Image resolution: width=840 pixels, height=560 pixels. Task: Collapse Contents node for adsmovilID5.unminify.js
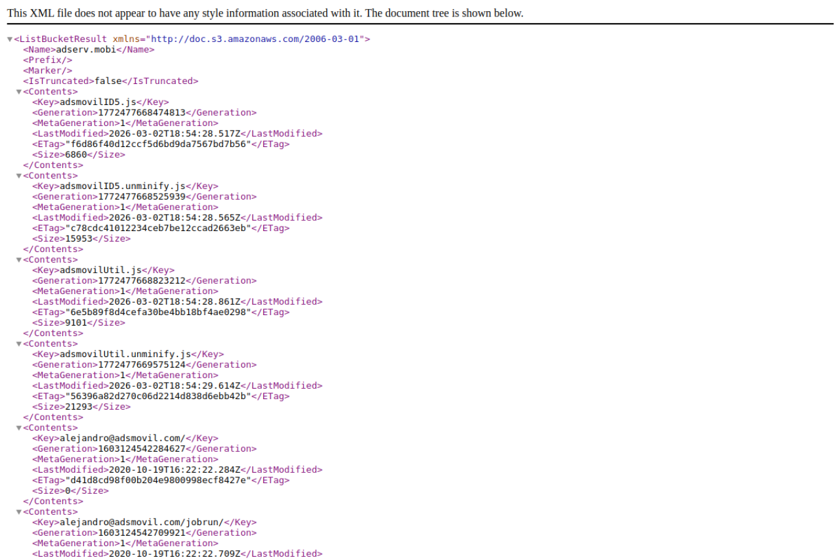click(x=19, y=176)
